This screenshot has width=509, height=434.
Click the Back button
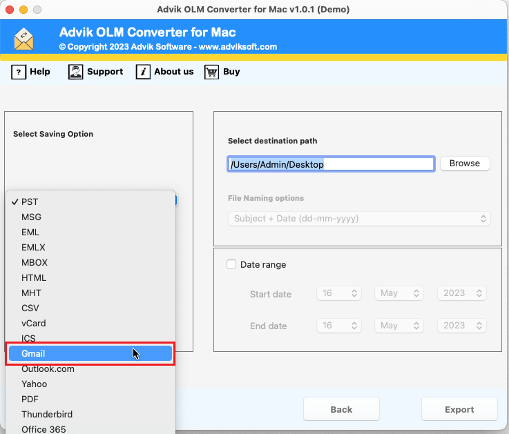[341, 409]
